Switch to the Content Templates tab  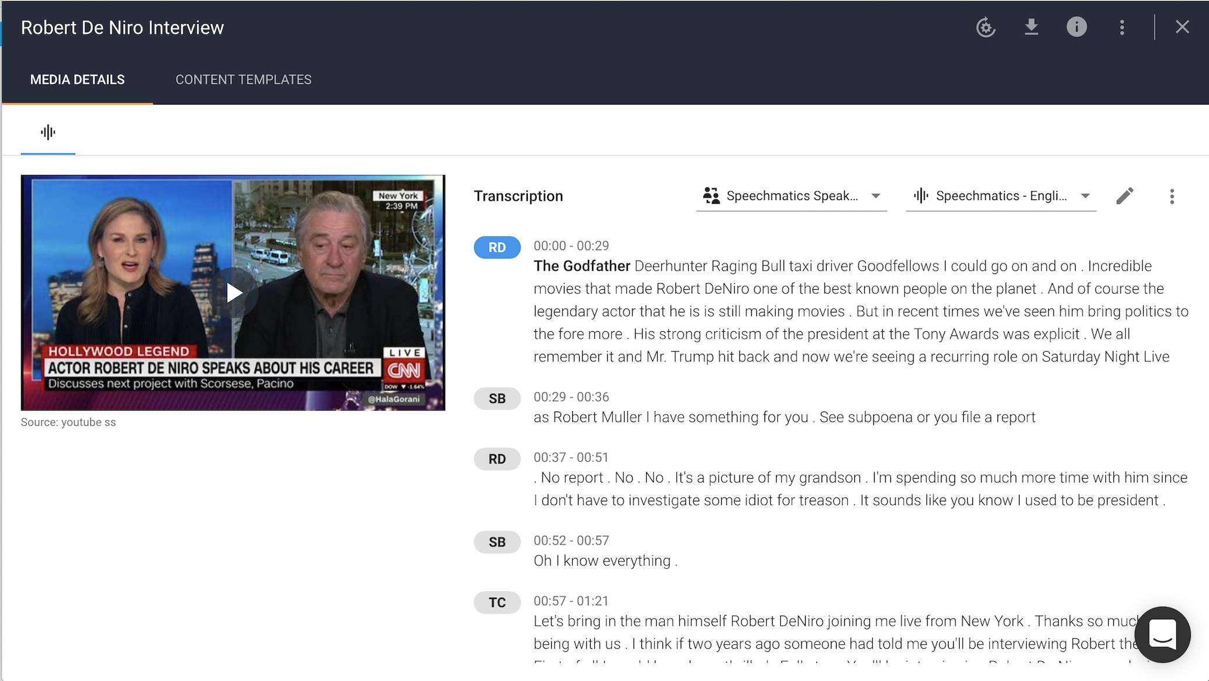click(x=244, y=79)
